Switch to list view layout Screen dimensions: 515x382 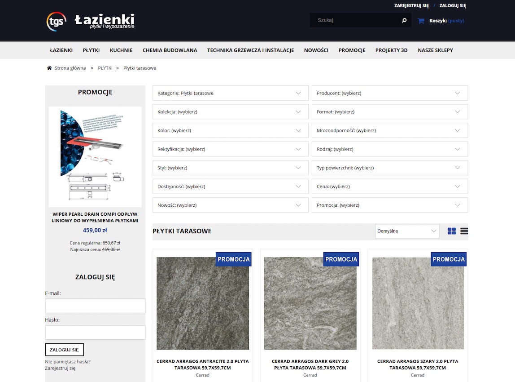(464, 231)
